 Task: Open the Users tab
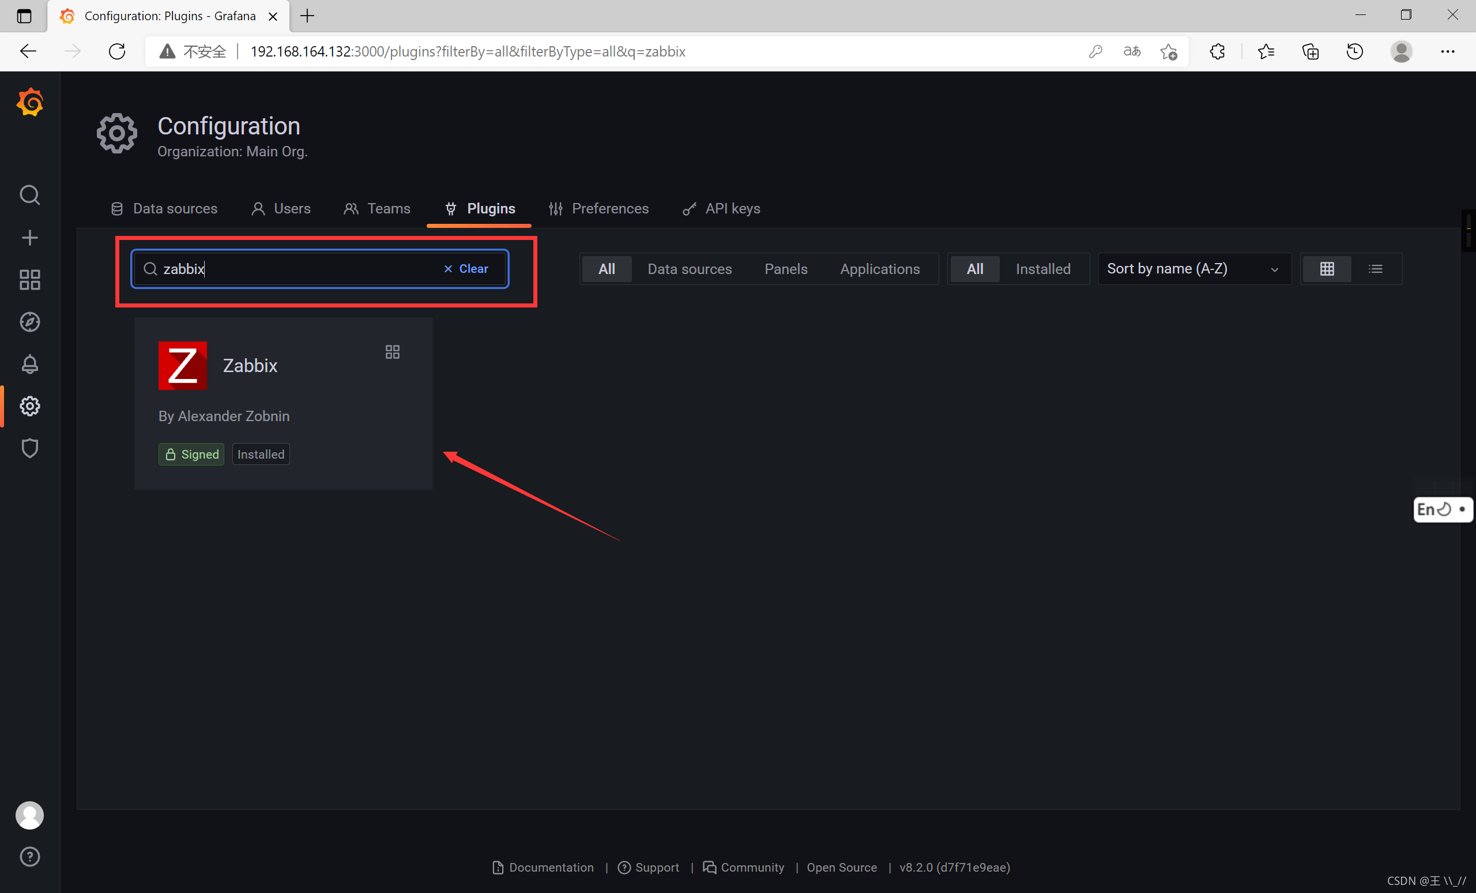(281, 209)
